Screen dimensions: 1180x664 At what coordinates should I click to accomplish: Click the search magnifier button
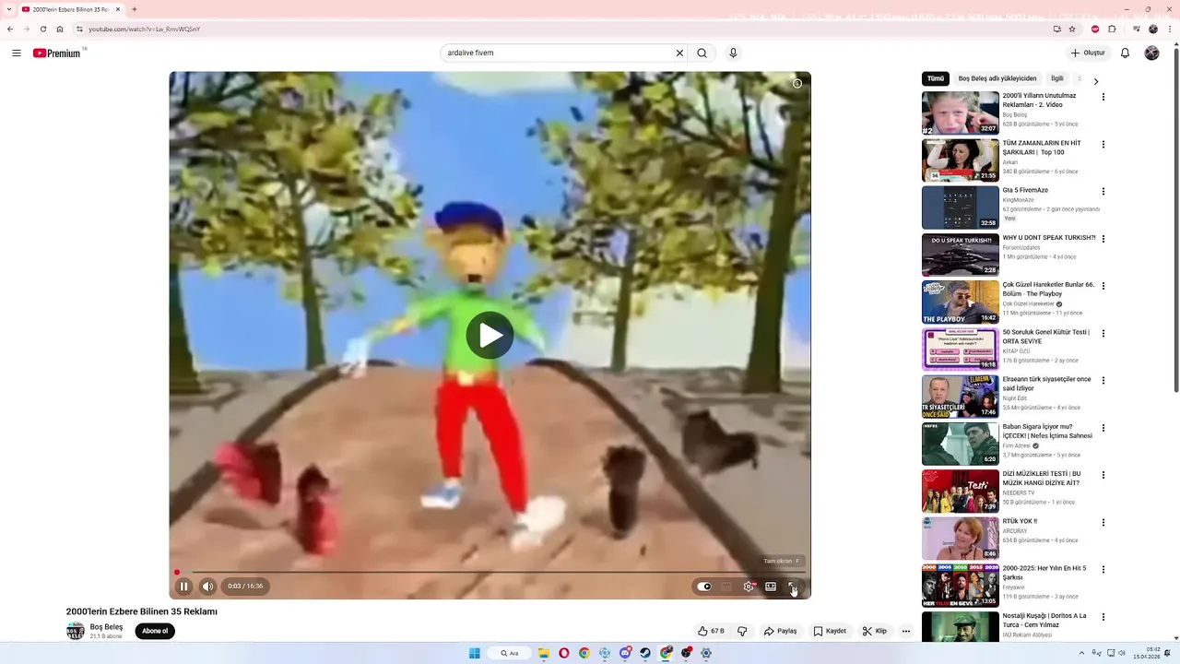[x=702, y=53]
